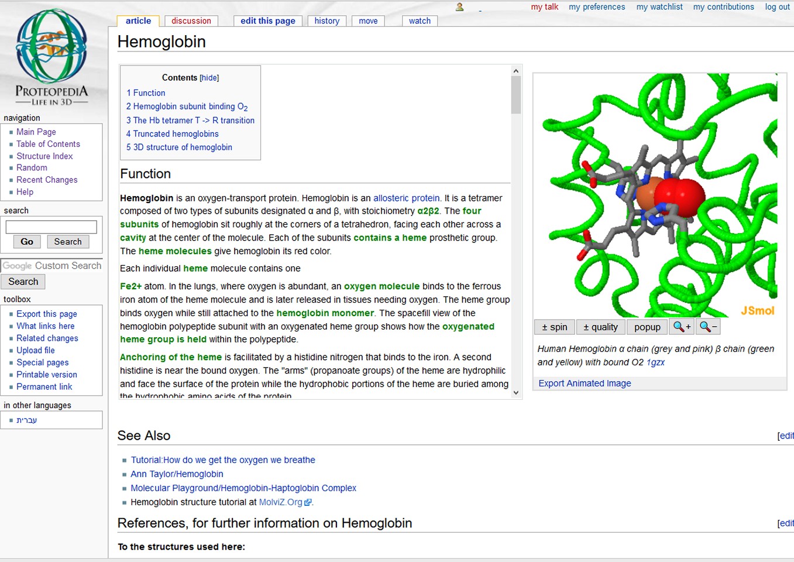Viewport: 794px width, 562px height.
Task: Click the JSmol logo in viewer
Action: pos(757,310)
